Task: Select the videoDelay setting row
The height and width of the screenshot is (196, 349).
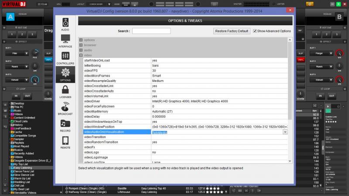Action: [185, 117]
